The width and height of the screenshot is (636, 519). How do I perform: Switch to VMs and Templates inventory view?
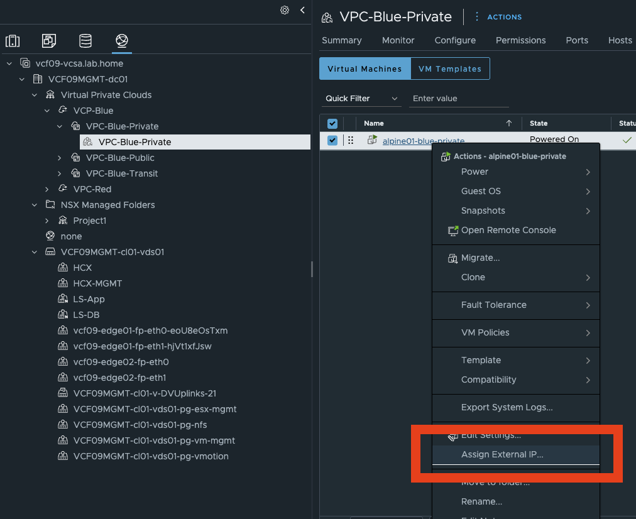(49, 41)
